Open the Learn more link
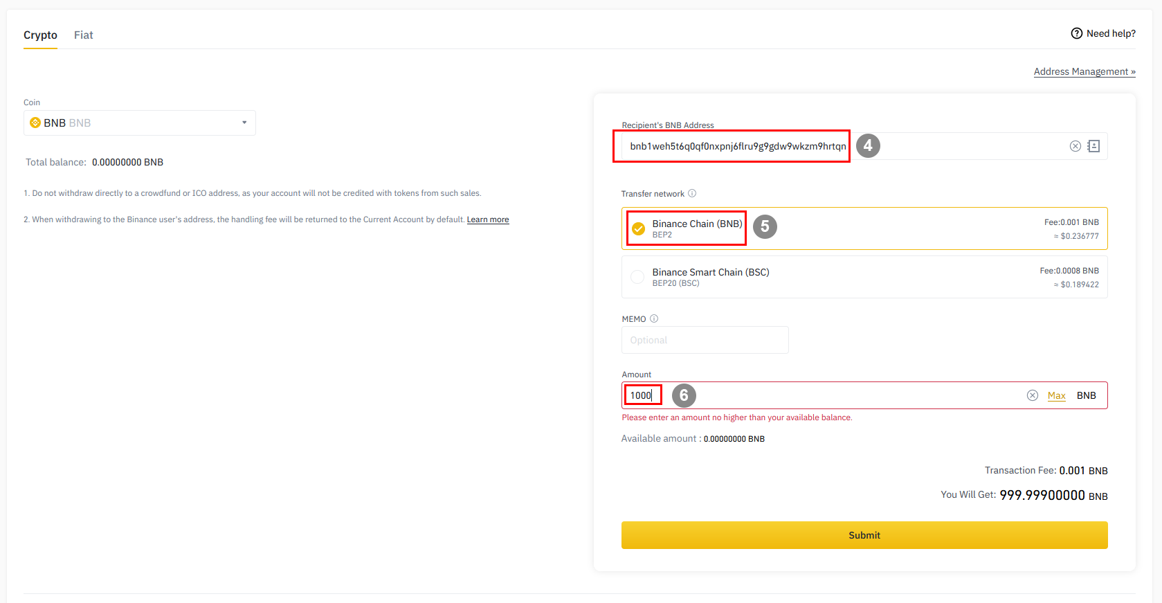 coord(487,219)
